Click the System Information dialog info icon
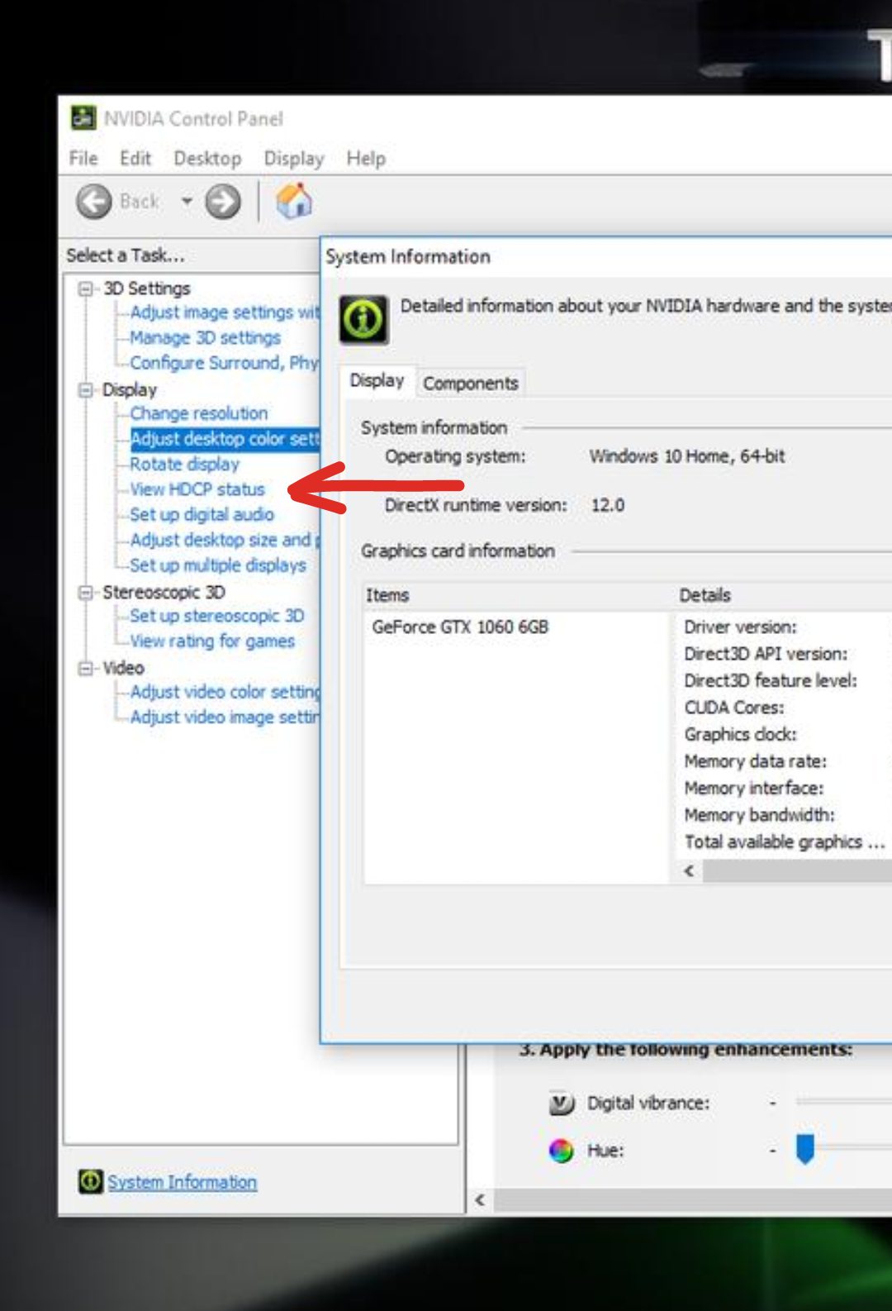The height and width of the screenshot is (1311, 892). [x=363, y=319]
